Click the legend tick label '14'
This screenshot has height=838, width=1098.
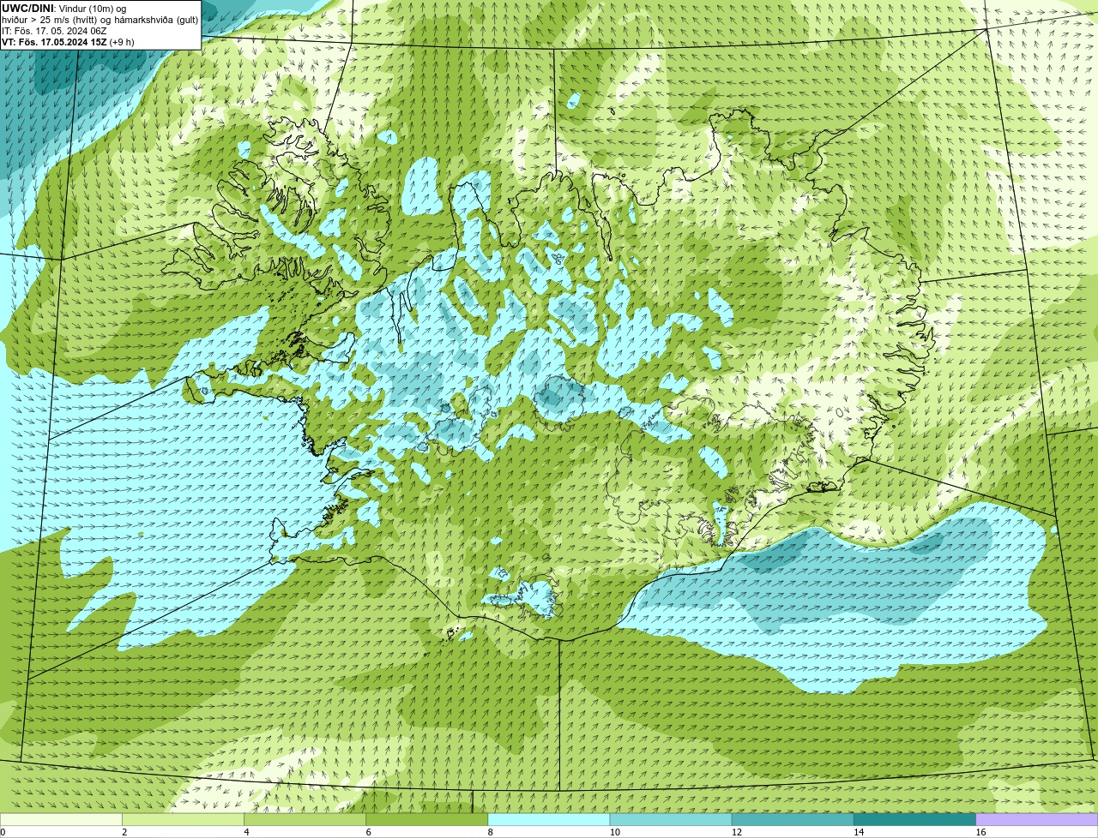pos(858,832)
